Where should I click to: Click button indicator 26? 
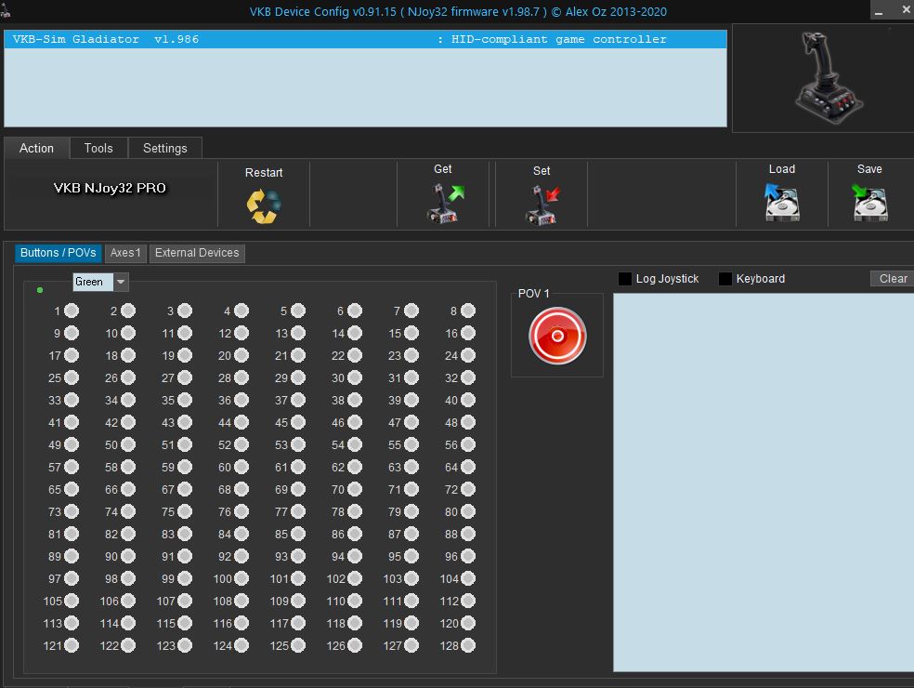pyautogui.click(x=128, y=377)
